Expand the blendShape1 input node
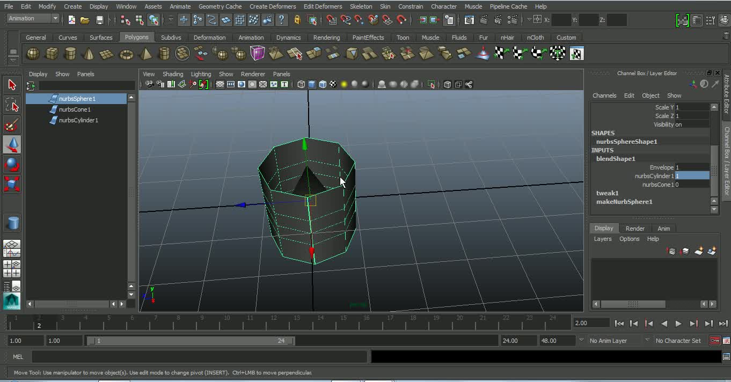The image size is (731, 382). (x=616, y=159)
